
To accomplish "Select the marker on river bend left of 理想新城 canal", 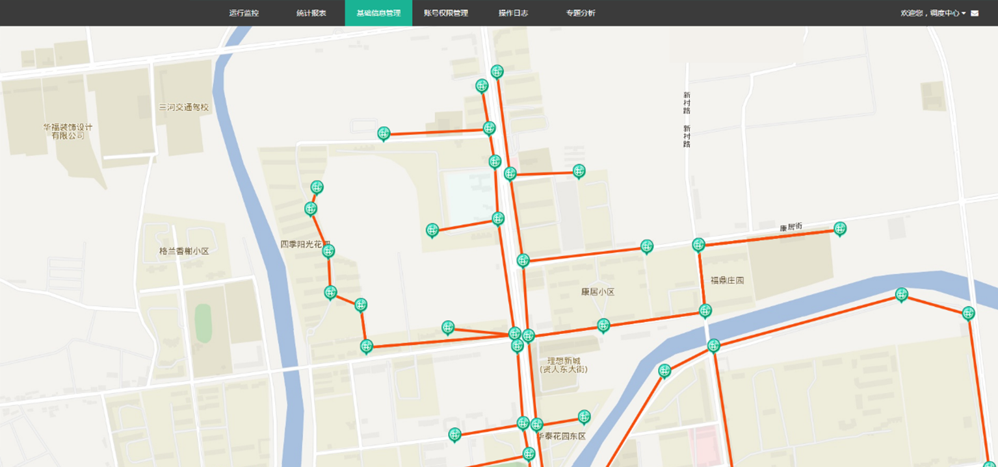I will pyautogui.click(x=664, y=371).
